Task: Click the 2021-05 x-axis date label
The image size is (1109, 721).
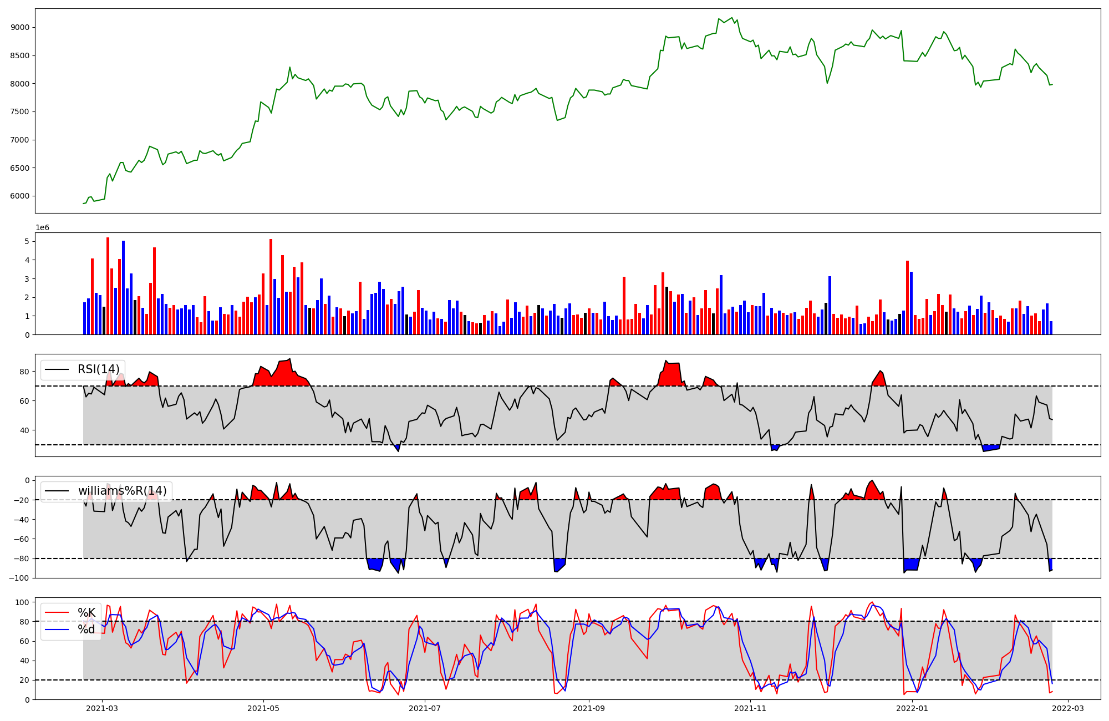Action: point(263,708)
